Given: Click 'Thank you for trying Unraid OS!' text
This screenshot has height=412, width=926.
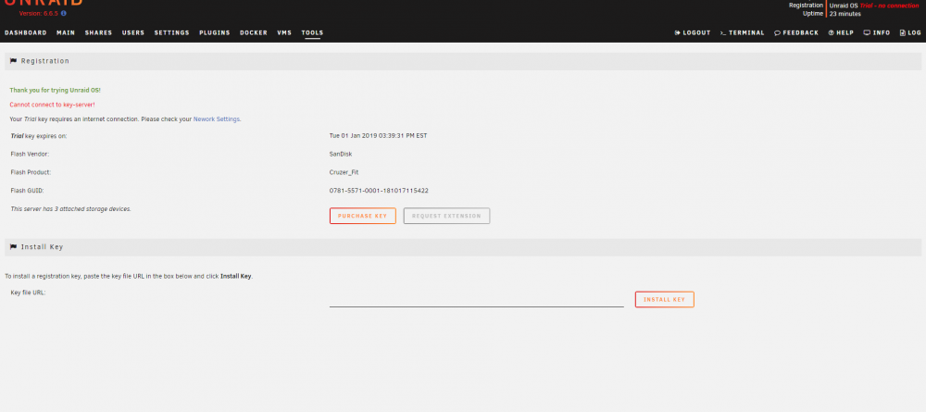Looking at the screenshot, I should [55, 91].
